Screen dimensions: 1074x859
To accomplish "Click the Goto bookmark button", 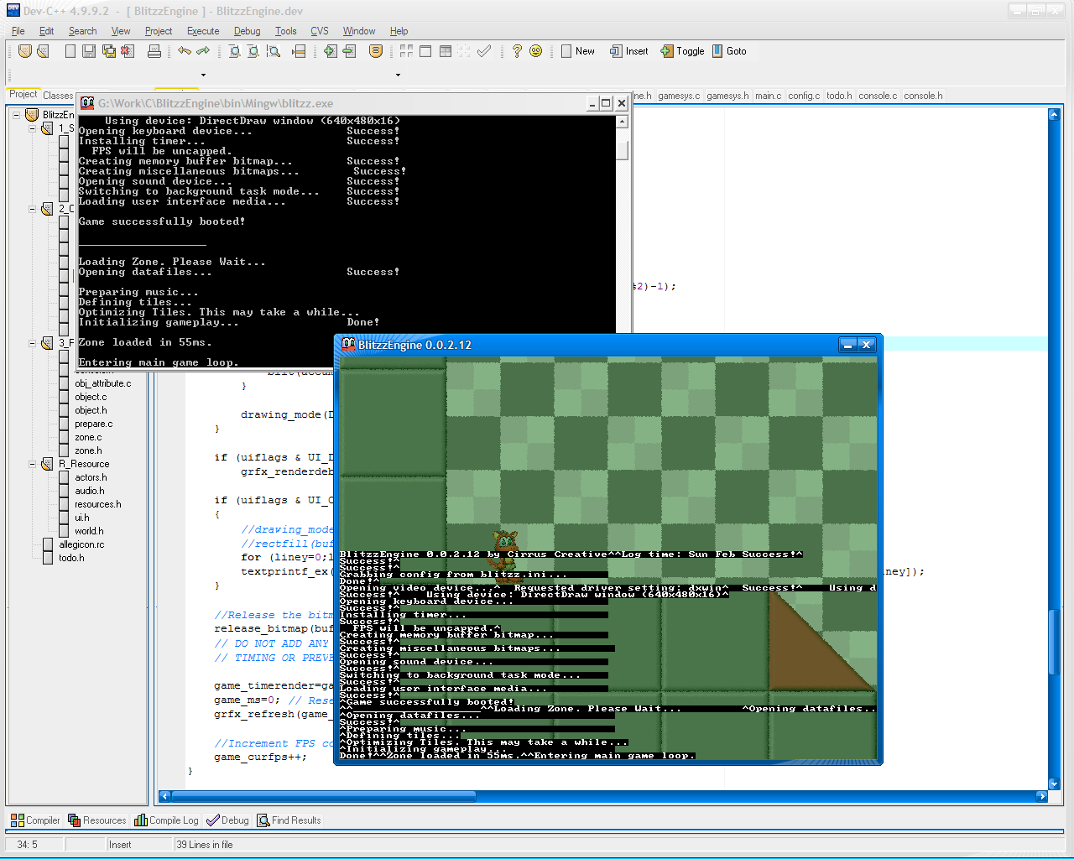I will tap(729, 51).
